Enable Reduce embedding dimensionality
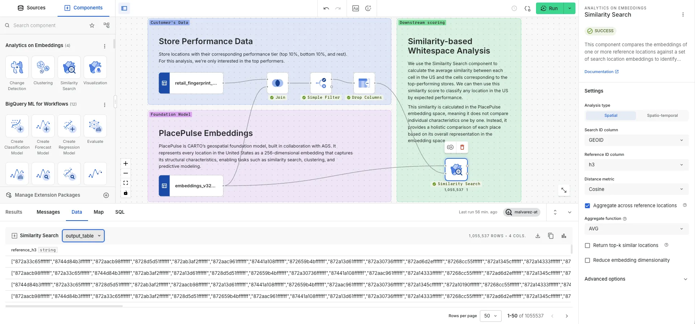This screenshot has height=324, width=695. pyautogui.click(x=587, y=260)
